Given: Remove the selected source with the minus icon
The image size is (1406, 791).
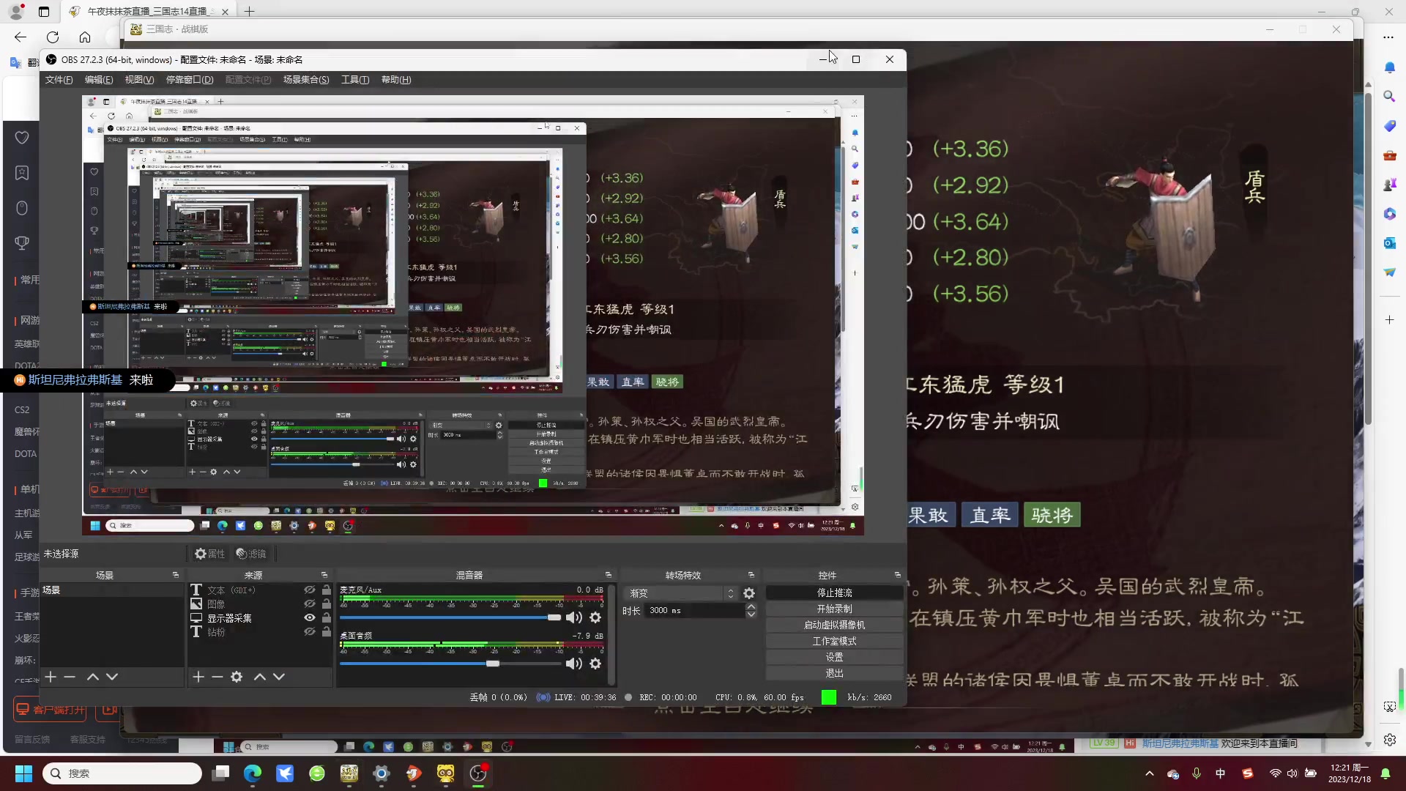Looking at the screenshot, I should 217,677.
